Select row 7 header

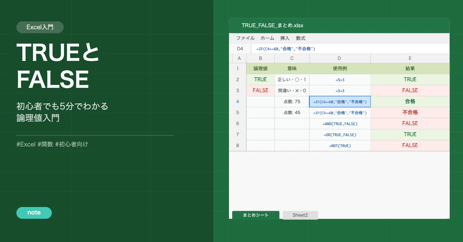(x=238, y=134)
